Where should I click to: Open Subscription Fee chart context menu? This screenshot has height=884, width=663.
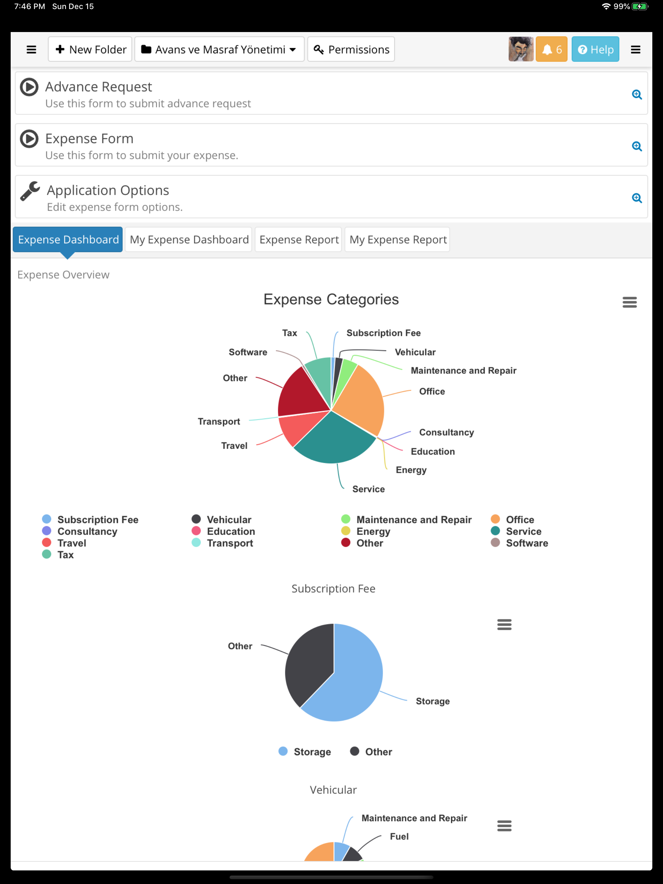[504, 624]
